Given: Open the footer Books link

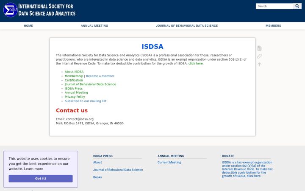Looking at the screenshot, I should point(97,177).
